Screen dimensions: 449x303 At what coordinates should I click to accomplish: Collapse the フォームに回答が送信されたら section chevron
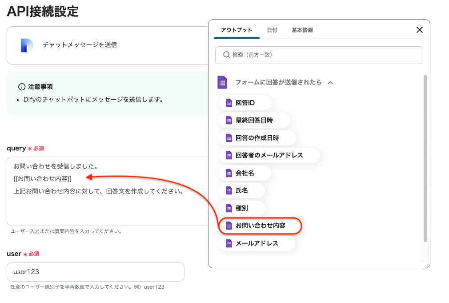[330, 82]
